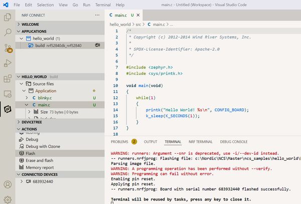Open the Selection menu

tap(45, 5)
